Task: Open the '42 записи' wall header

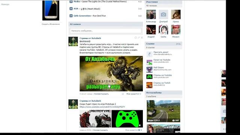Action: 105,24
